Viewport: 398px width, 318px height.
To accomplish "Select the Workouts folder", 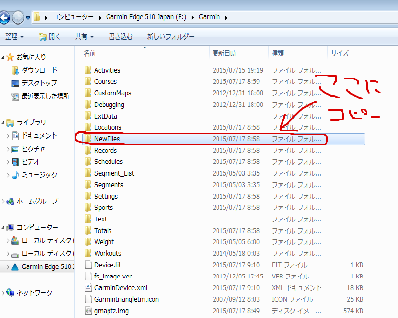I will click(108, 253).
